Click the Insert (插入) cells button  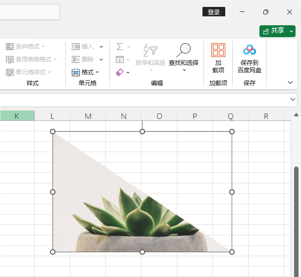(x=83, y=47)
